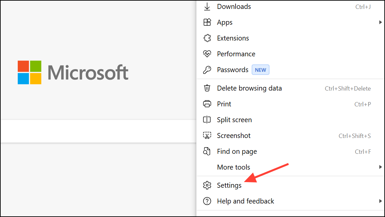
Task: Click the Print printer icon
Action: tap(207, 104)
